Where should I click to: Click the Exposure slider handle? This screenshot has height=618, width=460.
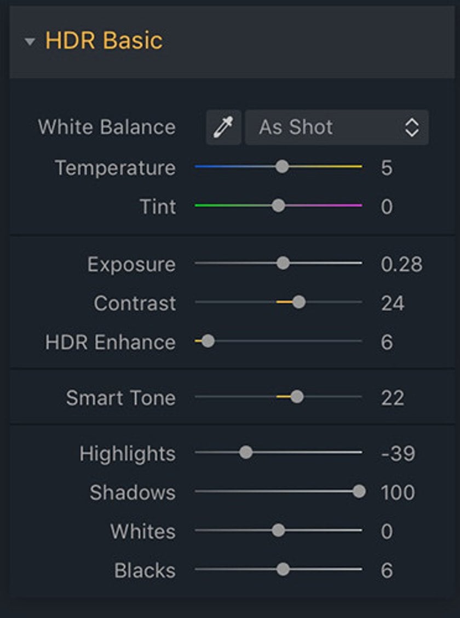click(283, 263)
